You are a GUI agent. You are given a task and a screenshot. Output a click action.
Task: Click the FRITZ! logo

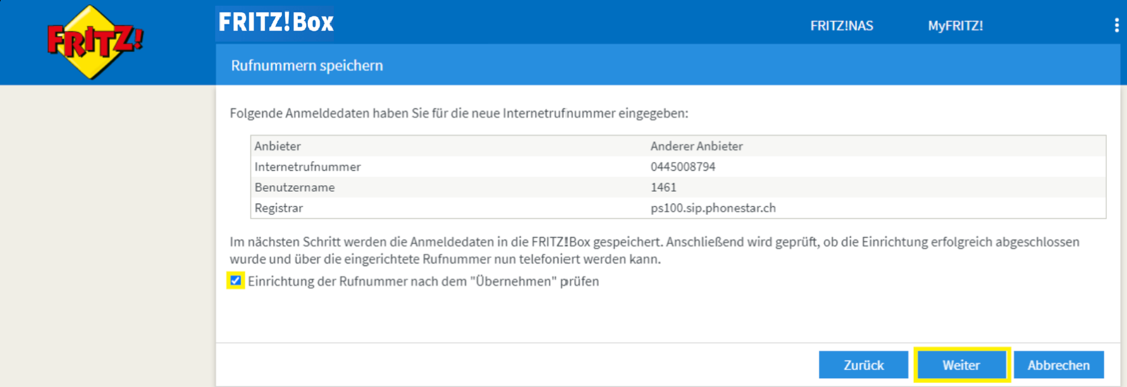pos(95,42)
